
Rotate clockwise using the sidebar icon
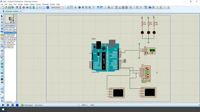(2, 89)
